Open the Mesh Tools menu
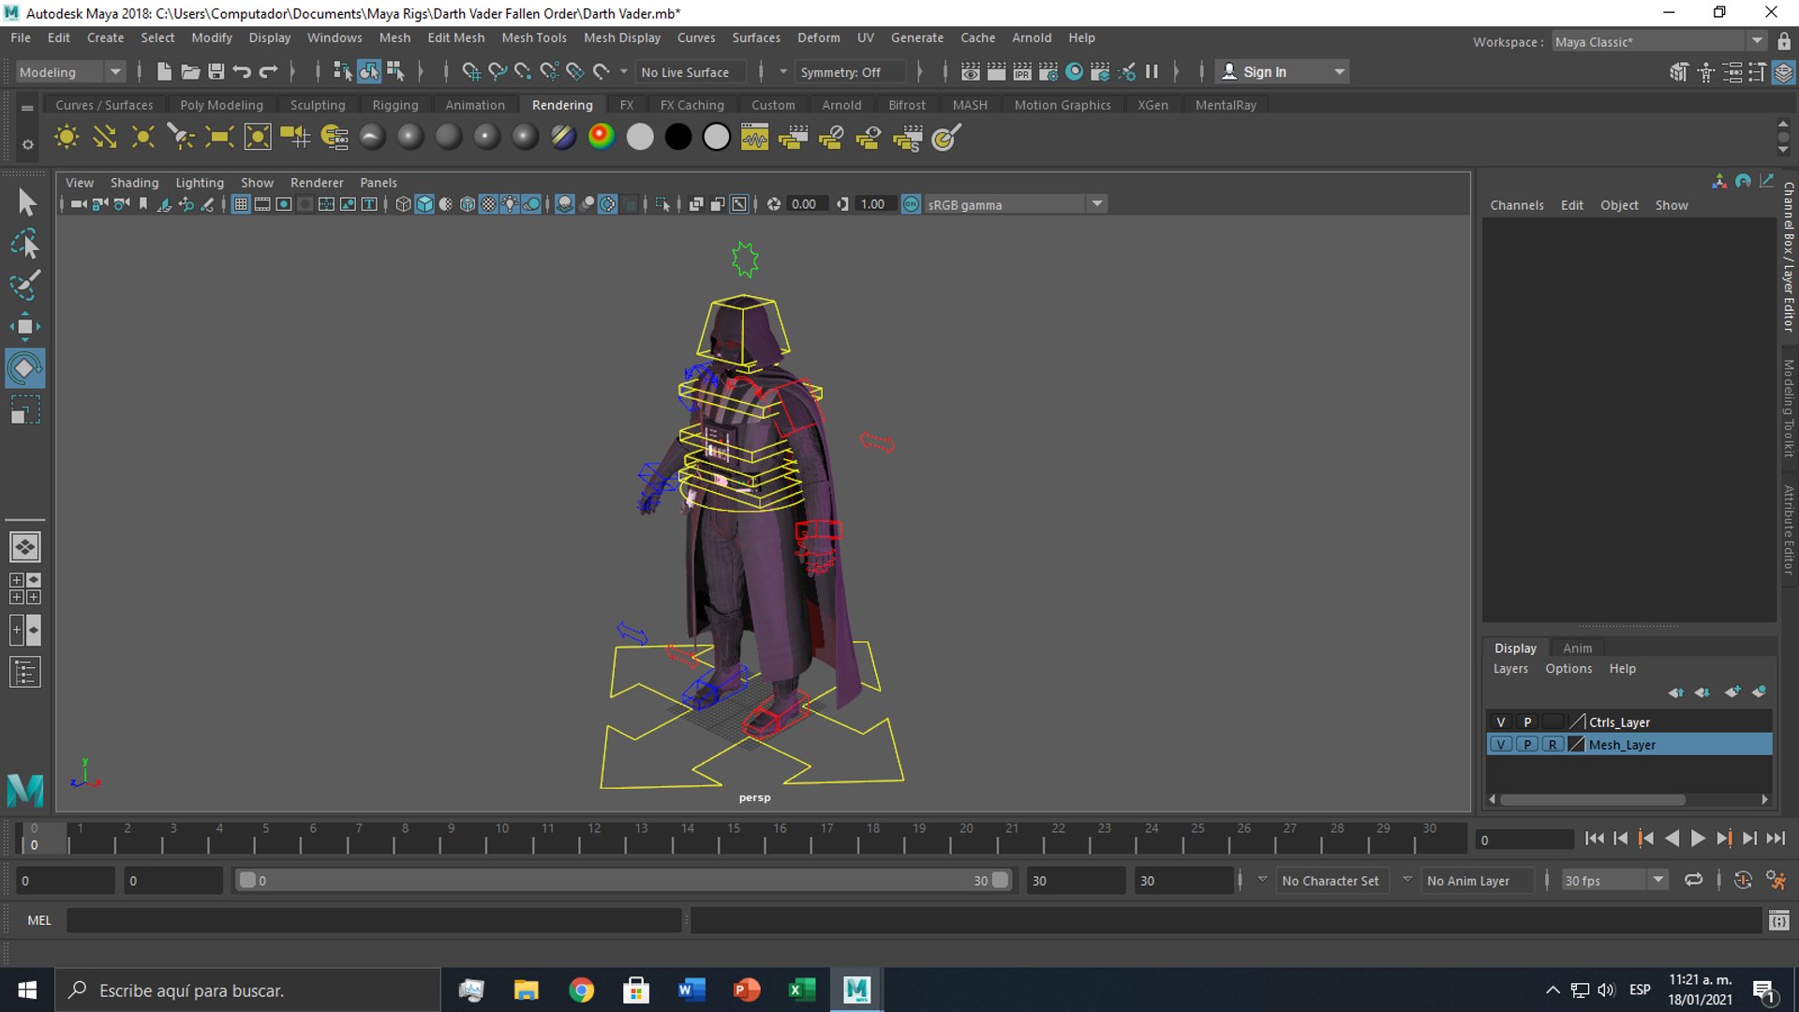The width and height of the screenshot is (1799, 1012). pos(534,37)
